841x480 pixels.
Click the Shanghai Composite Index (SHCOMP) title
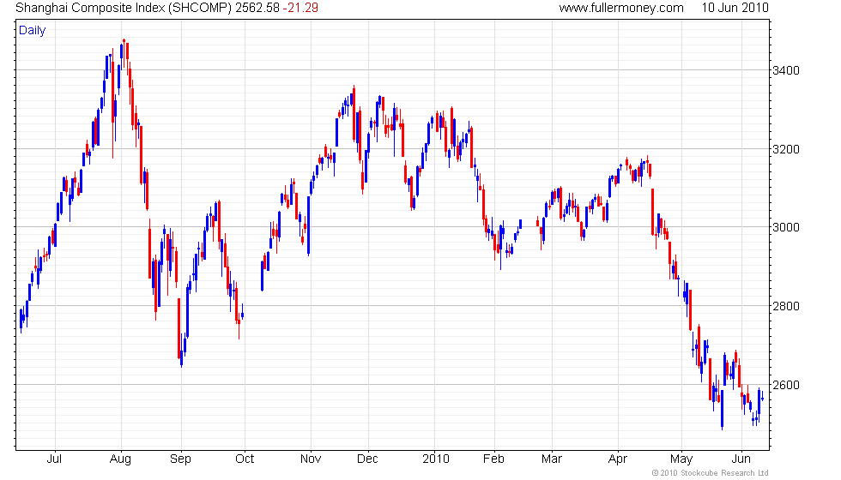(124, 8)
